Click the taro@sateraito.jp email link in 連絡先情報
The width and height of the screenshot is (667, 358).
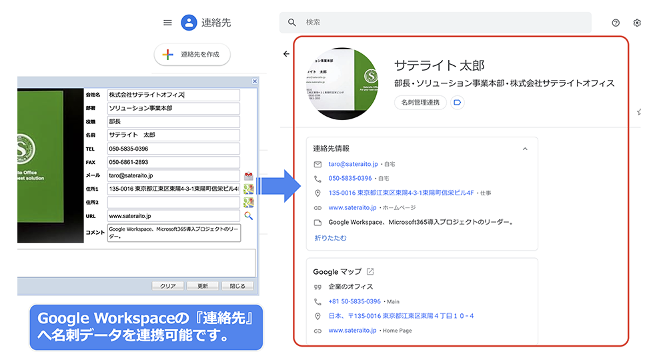pyautogui.click(x=353, y=164)
